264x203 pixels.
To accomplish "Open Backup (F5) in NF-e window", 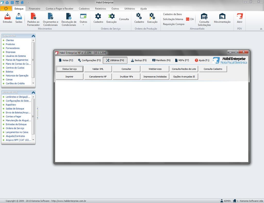I will 139,60.
